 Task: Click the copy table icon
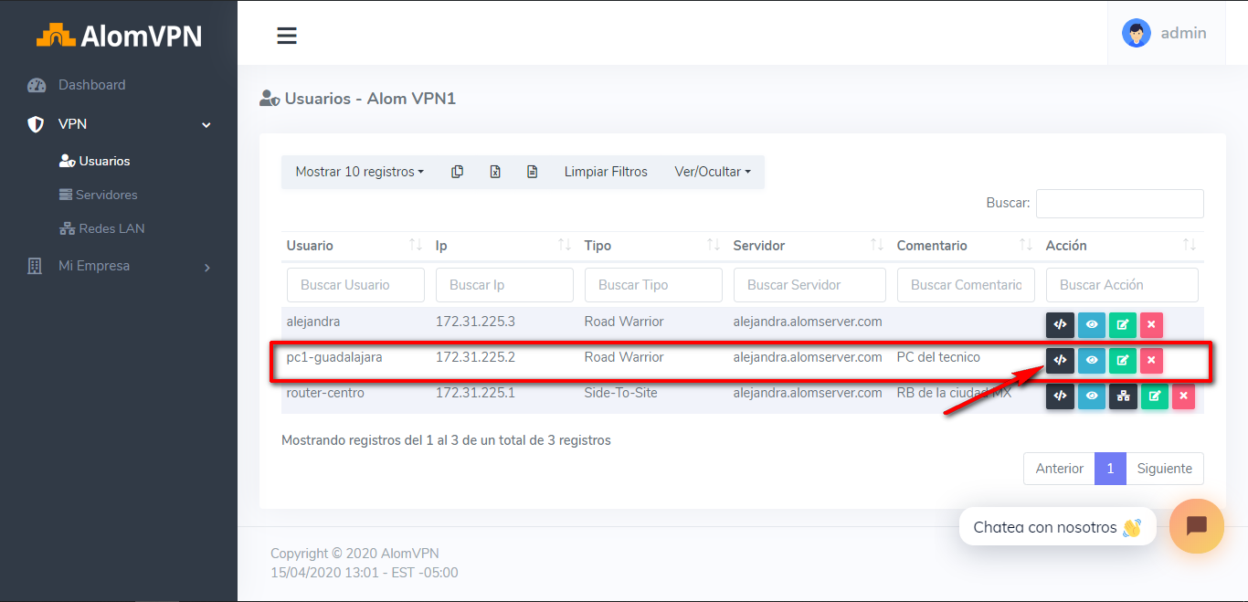458,172
